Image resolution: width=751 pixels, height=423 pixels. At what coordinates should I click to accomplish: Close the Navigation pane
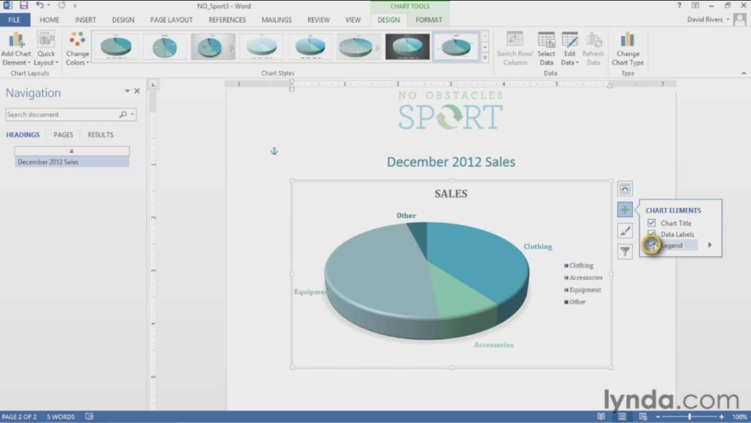tap(137, 91)
